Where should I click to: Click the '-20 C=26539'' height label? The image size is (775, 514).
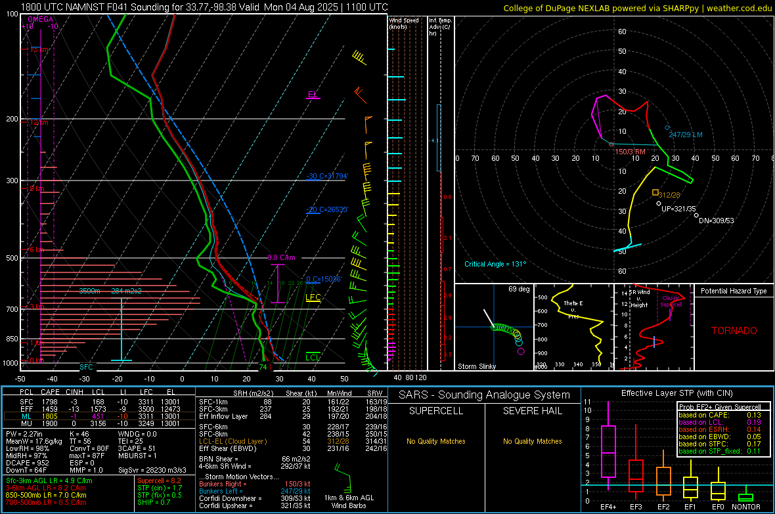pyautogui.click(x=327, y=209)
